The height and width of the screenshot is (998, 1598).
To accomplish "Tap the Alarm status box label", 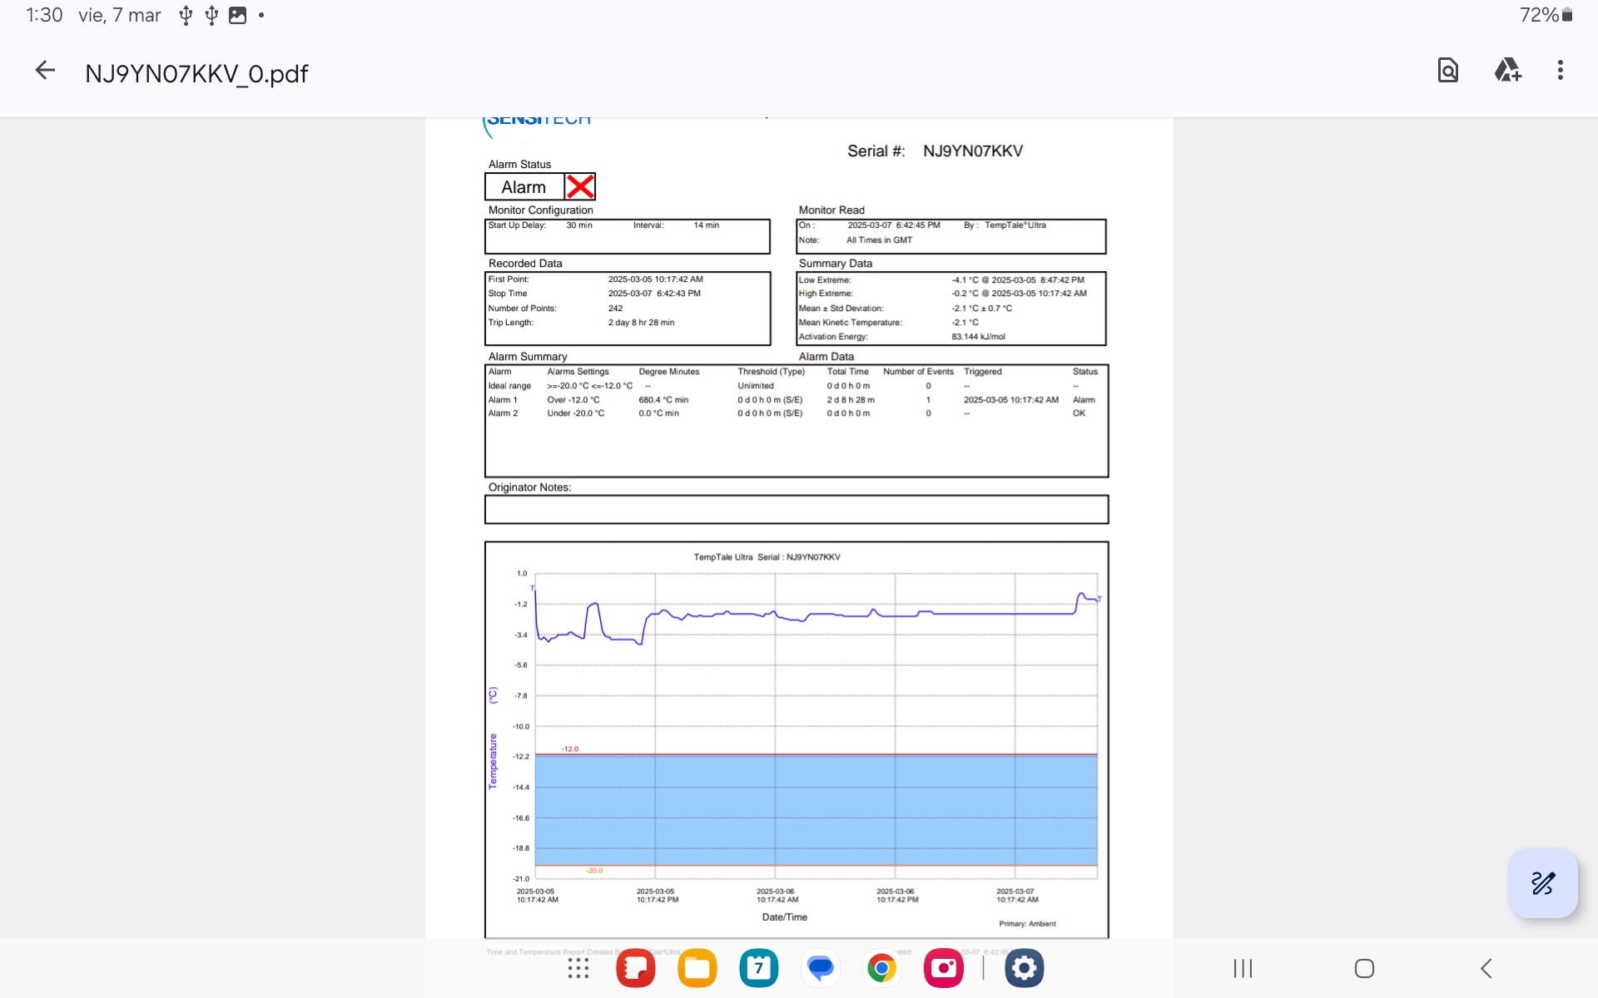I will (524, 187).
